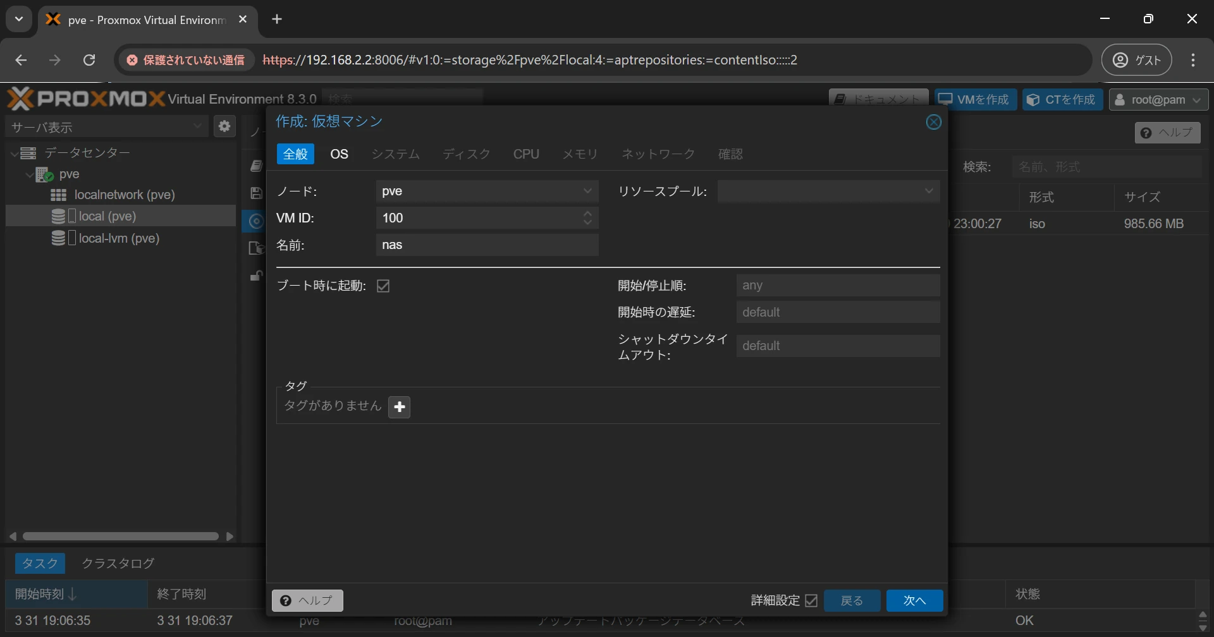Image resolution: width=1214 pixels, height=637 pixels.
Task: Open the gear settings next to サーバ表示
Action: (224, 126)
